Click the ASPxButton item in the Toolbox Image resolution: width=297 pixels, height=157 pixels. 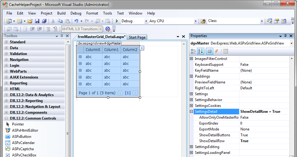(21, 137)
